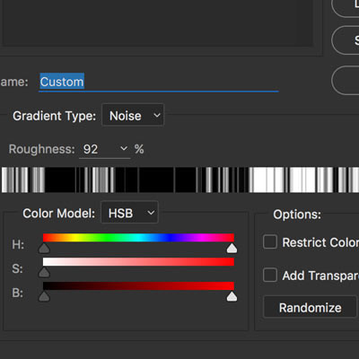
Task: Click the H slider right white handle
Action: pos(232,248)
